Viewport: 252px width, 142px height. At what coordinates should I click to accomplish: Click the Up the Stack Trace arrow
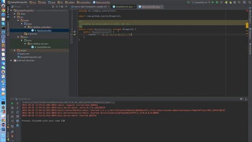[17, 103]
